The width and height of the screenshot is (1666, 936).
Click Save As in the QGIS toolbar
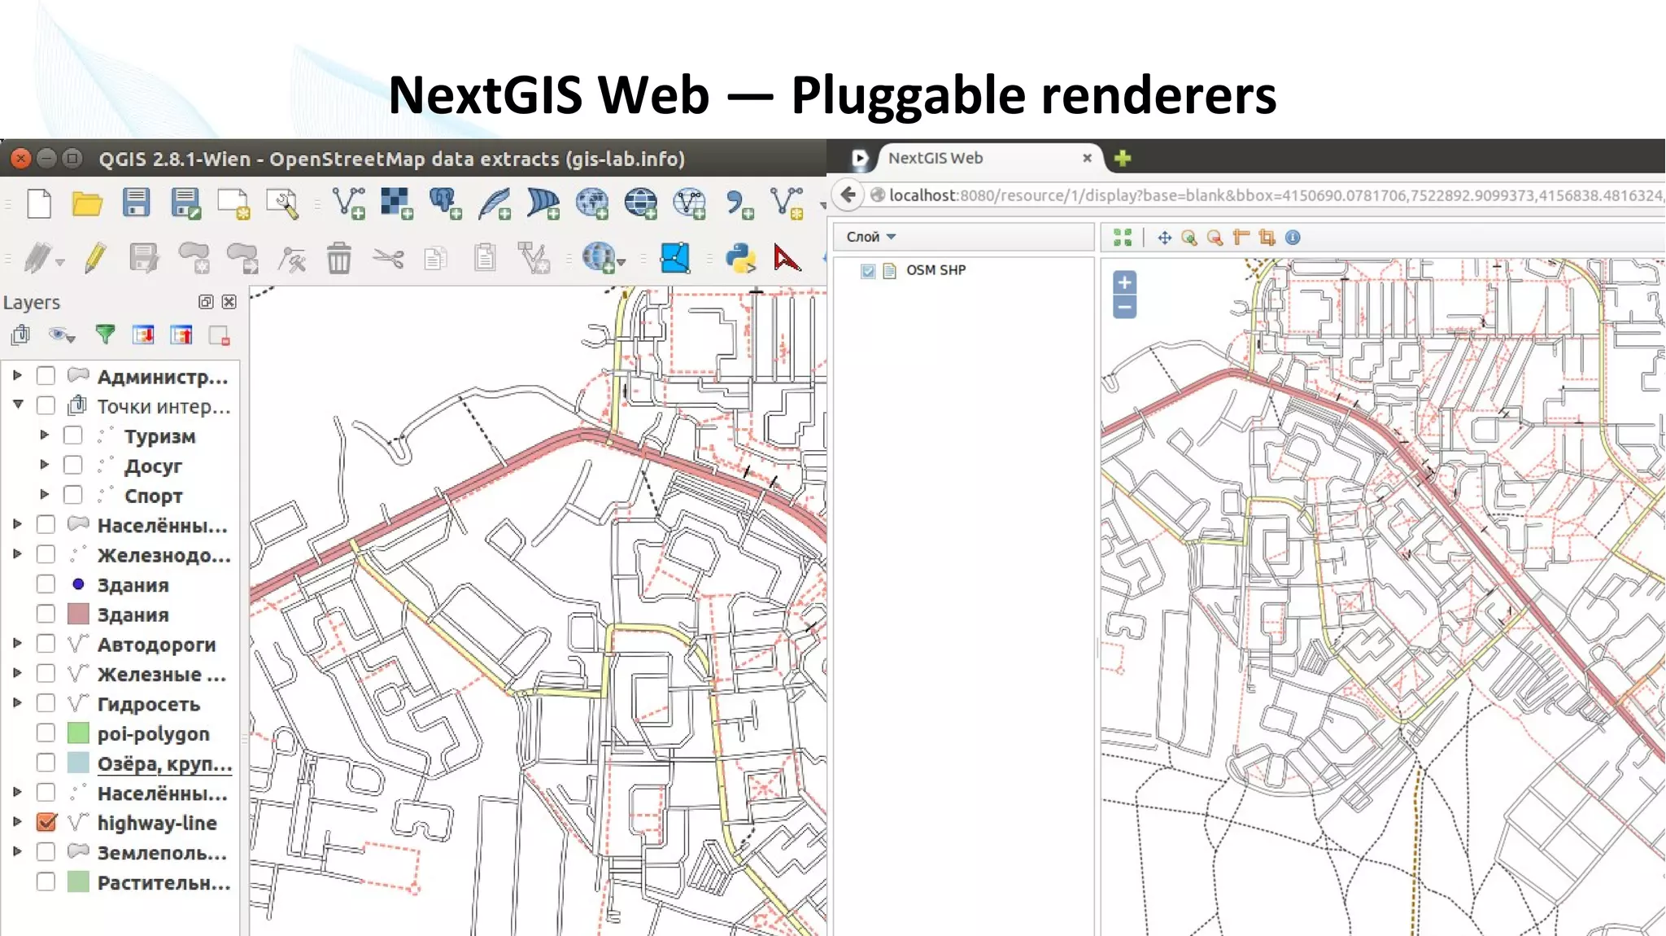coord(185,203)
